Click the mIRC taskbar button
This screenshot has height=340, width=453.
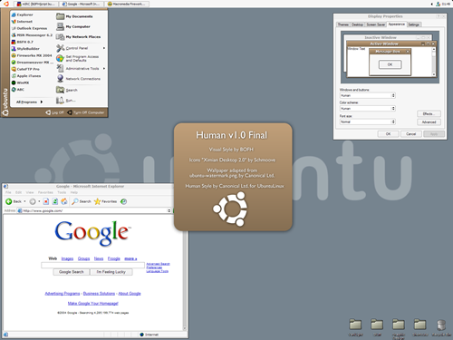click(x=35, y=4)
